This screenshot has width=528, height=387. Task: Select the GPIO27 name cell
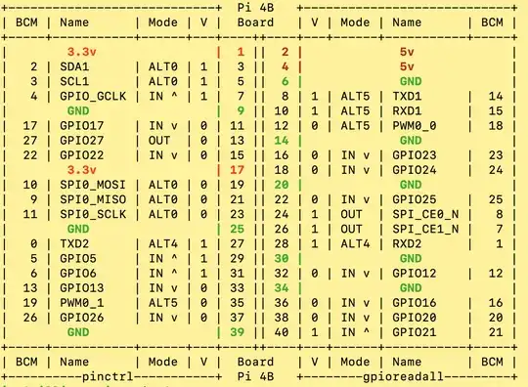[81, 141]
